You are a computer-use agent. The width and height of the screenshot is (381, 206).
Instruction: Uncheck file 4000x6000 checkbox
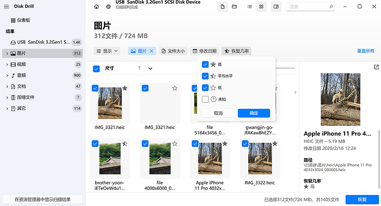[x=145, y=144]
